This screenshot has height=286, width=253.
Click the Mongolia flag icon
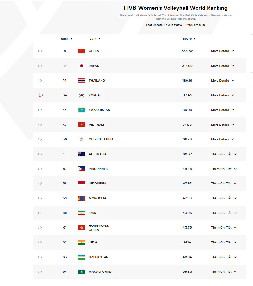[x=82, y=198]
